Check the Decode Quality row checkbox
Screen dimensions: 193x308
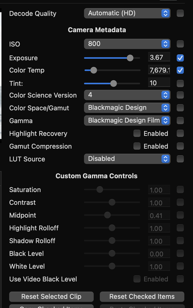(x=180, y=13)
